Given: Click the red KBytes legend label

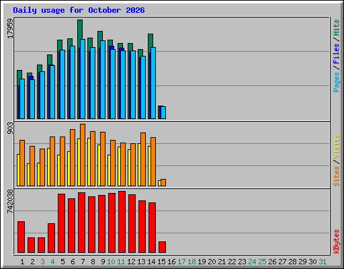Looking at the screenshot, I should (337, 241).
